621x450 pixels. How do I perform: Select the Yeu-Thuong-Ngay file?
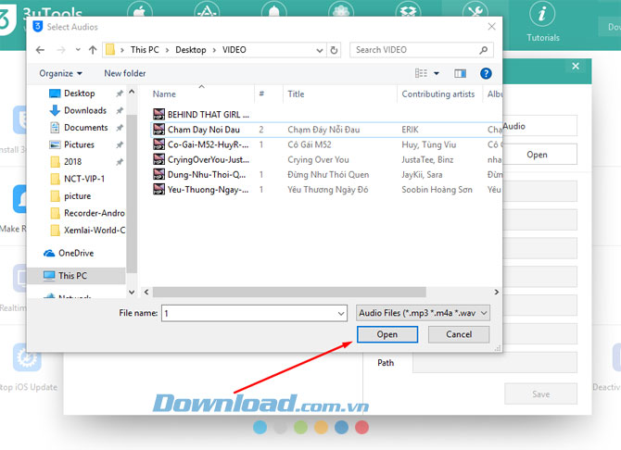(x=209, y=190)
